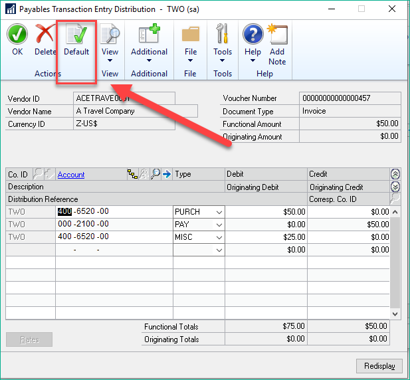Click the account lookup magnifier icon
The image size is (410, 380).
coord(155,174)
